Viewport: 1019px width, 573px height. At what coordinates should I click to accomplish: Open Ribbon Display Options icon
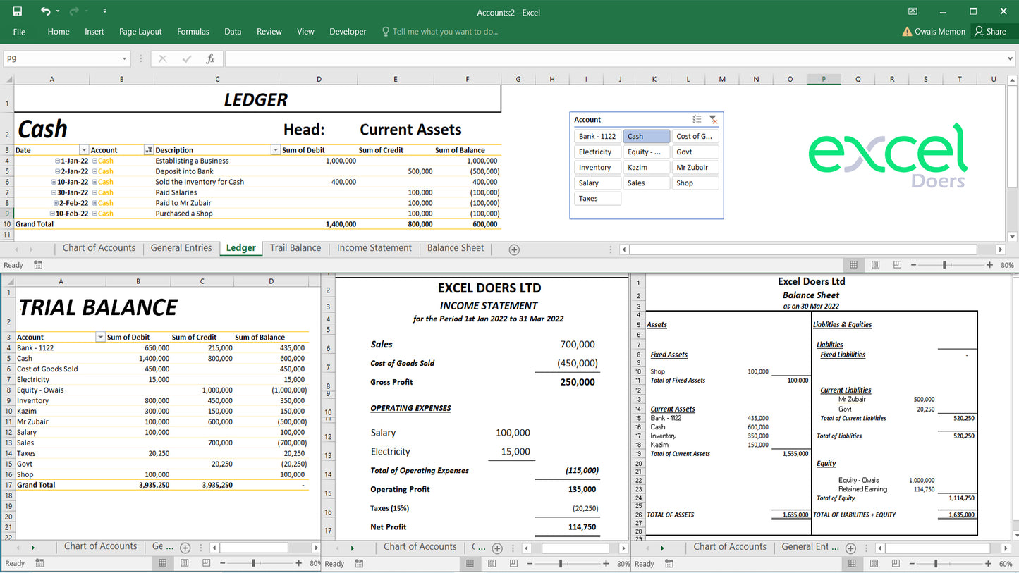click(x=913, y=11)
